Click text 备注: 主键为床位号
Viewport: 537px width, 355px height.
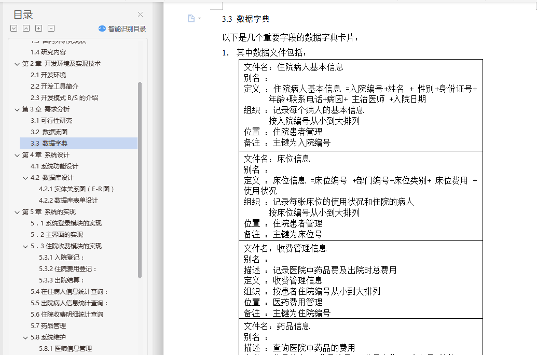click(283, 235)
